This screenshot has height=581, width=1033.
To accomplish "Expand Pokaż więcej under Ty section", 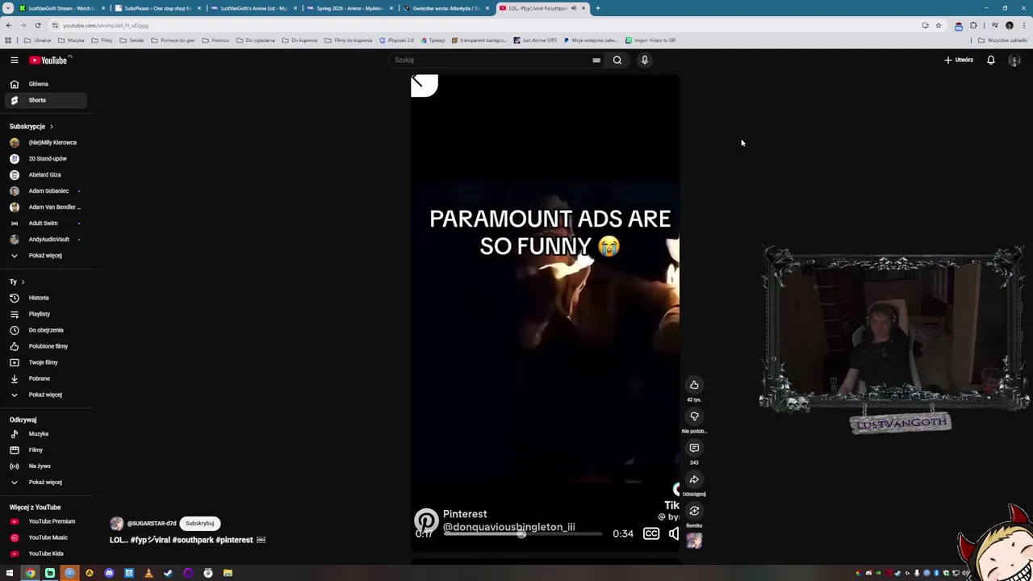I will click(46, 395).
